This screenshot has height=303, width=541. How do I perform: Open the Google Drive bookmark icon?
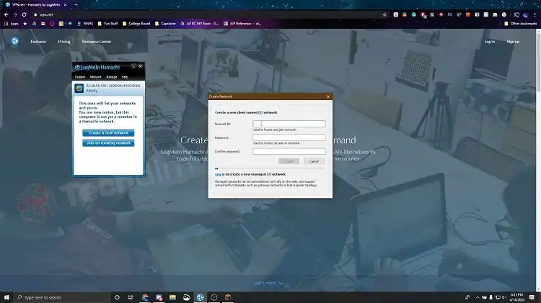34,24
